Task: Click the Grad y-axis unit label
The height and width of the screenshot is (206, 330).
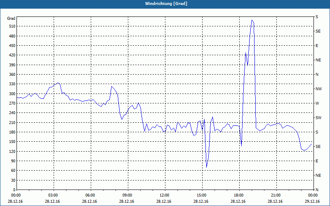Action: [x=11, y=19]
